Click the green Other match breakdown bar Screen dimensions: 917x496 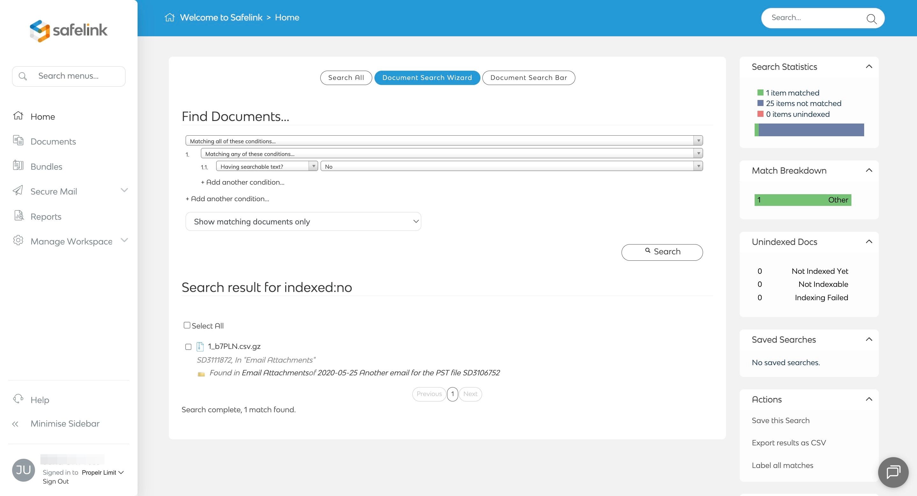[802, 200]
